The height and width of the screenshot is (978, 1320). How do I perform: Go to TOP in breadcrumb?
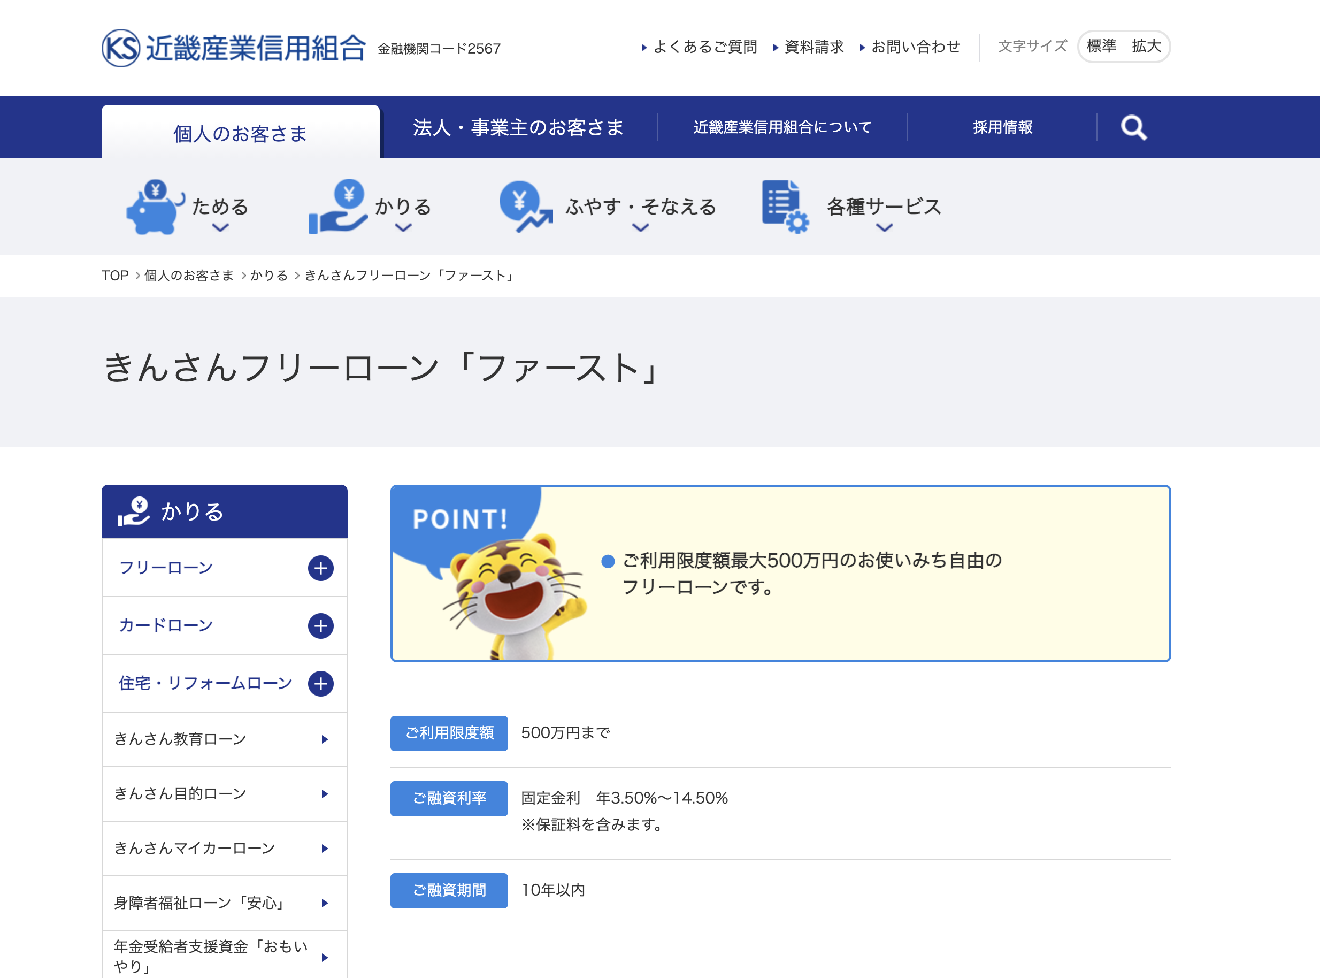tap(115, 276)
